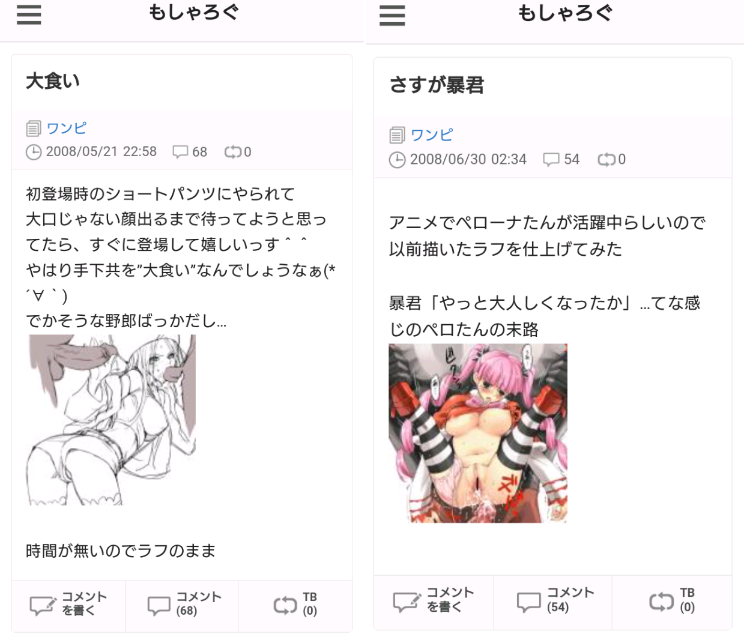Open TB (0) in the 大食い post footer
Viewport: 747px width, 634px height.
(295, 605)
